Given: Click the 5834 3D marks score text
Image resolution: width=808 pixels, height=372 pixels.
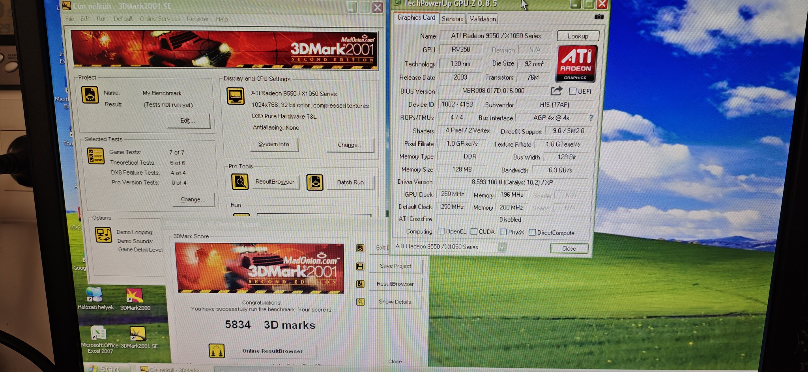Looking at the screenshot, I should [270, 325].
